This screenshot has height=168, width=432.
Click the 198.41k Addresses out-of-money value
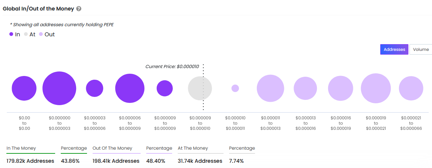pos(116,161)
